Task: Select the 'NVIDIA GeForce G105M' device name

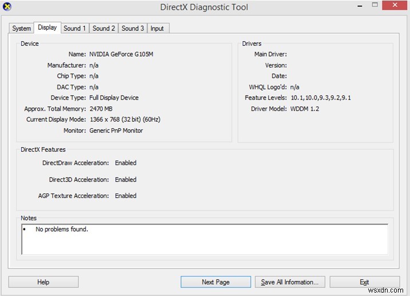Action: coord(121,54)
